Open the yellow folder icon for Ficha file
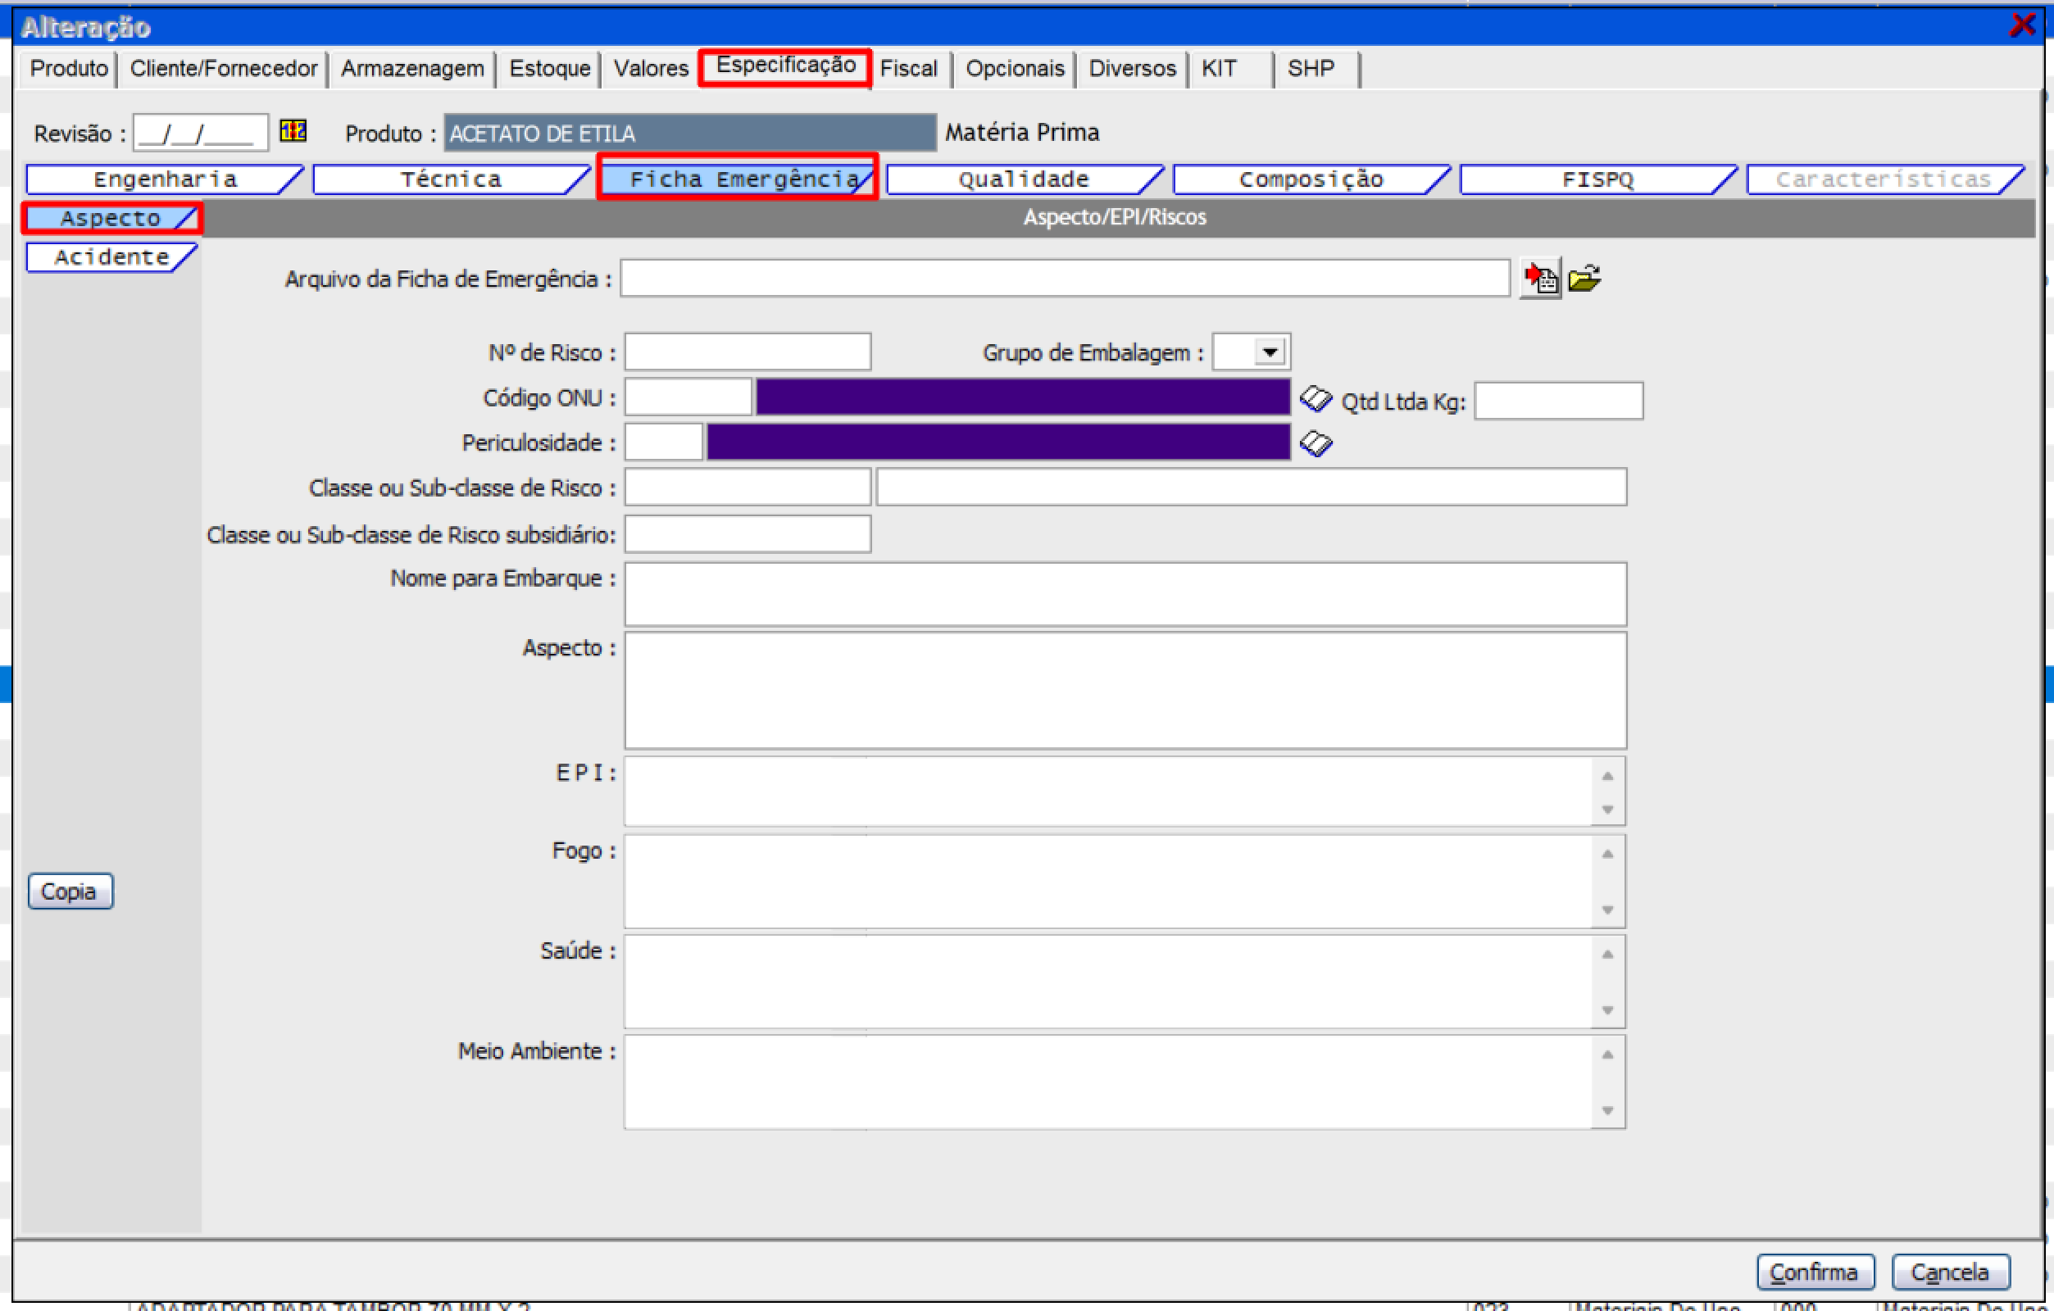Image resolution: width=2054 pixels, height=1311 pixels. (x=1585, y=278)
